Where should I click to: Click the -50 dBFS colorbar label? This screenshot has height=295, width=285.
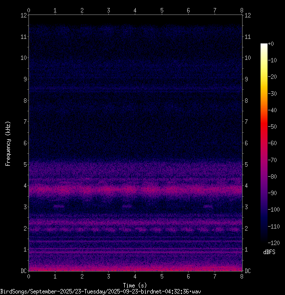point(272,127)
